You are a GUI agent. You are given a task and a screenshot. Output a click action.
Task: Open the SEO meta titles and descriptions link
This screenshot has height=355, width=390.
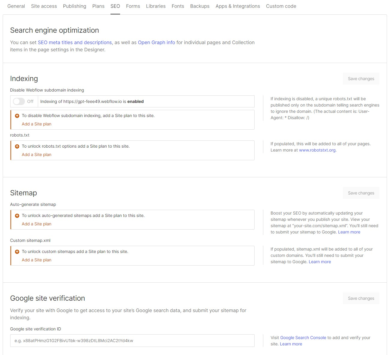point(74,42)
